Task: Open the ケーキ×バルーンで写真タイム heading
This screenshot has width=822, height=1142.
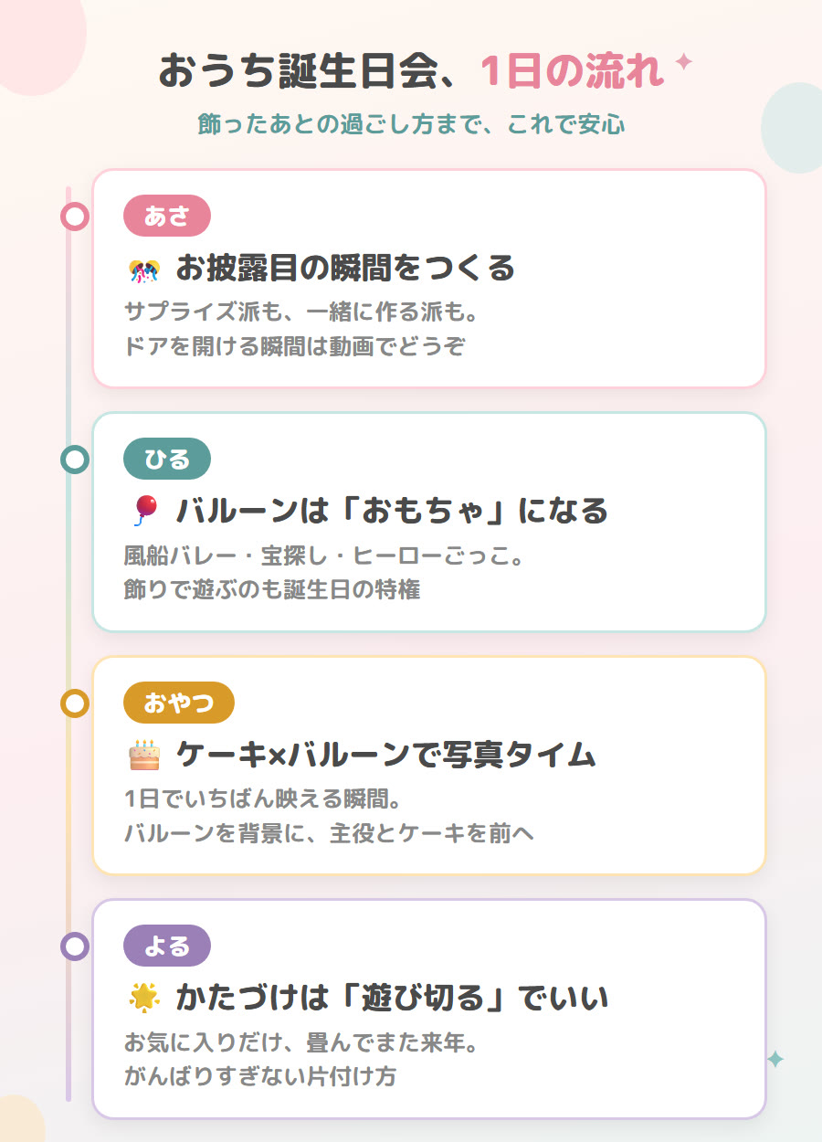Action: [x=385, y=755]
